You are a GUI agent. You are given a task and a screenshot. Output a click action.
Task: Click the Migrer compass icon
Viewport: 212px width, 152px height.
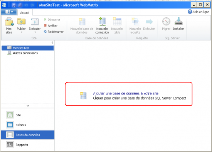point(166,21)
